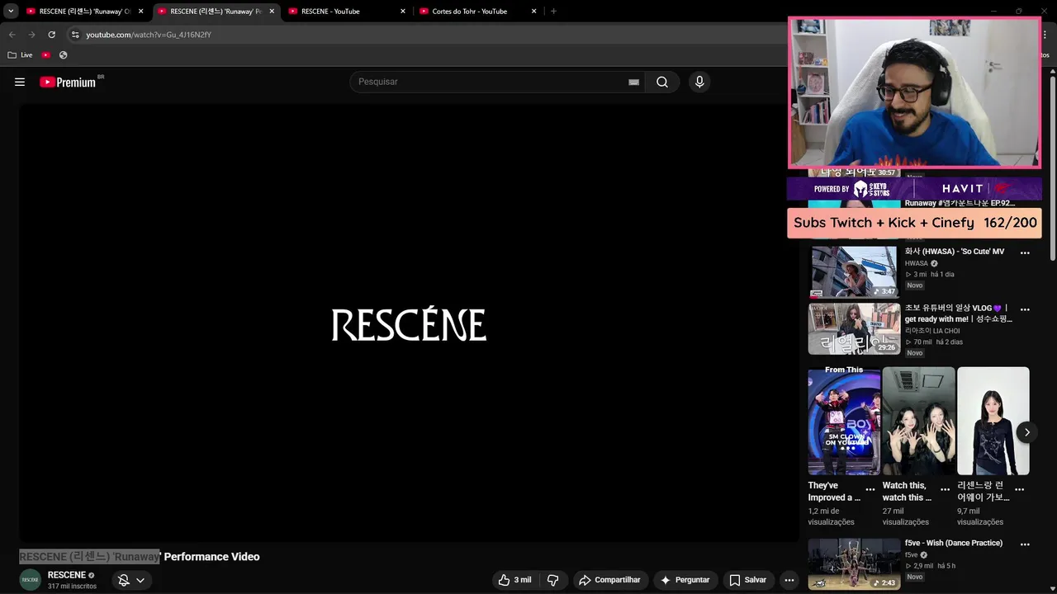Open the Perguntar AI ask button

(x=685, y=580)
